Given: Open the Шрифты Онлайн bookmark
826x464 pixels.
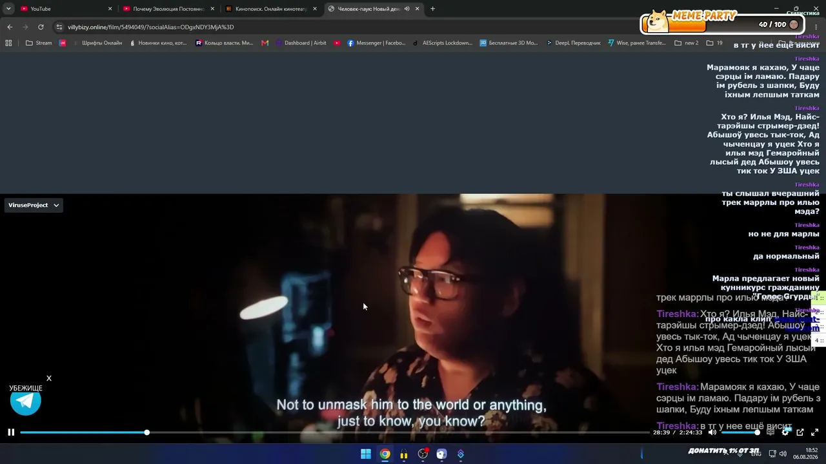Looking at the screenshot, I should [x=98, y=43].
